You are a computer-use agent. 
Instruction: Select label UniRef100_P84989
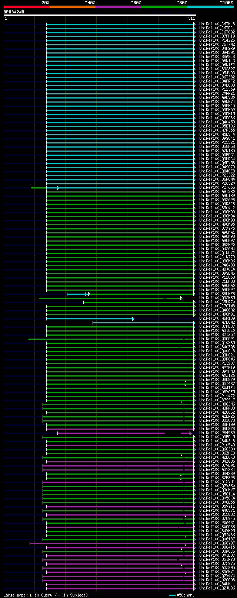click(x=217, y=433)
